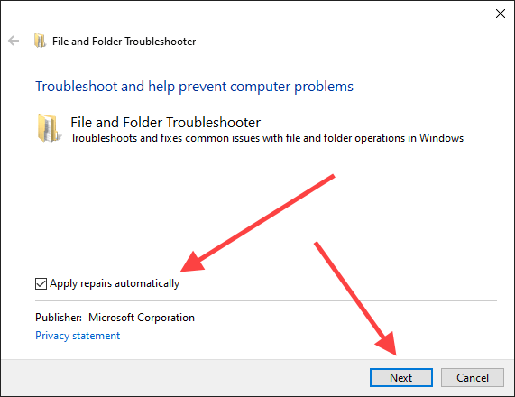The width and height of the screenshot is (515, 397).
Task: Click the word "Windows" in the description
Action: (x=441, y=138)
